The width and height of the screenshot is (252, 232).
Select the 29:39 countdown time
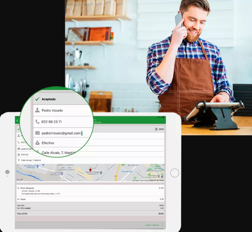(x=161, y=129)
